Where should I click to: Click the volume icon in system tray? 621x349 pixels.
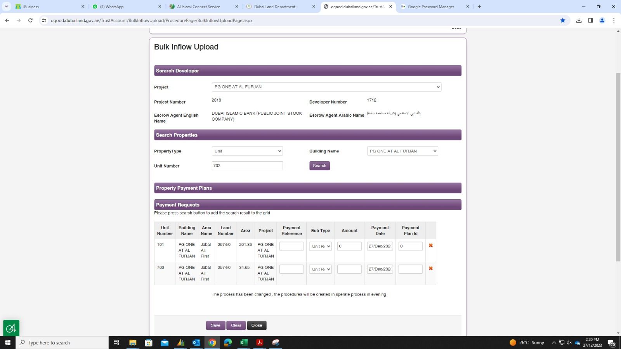(x=569, y=342)
